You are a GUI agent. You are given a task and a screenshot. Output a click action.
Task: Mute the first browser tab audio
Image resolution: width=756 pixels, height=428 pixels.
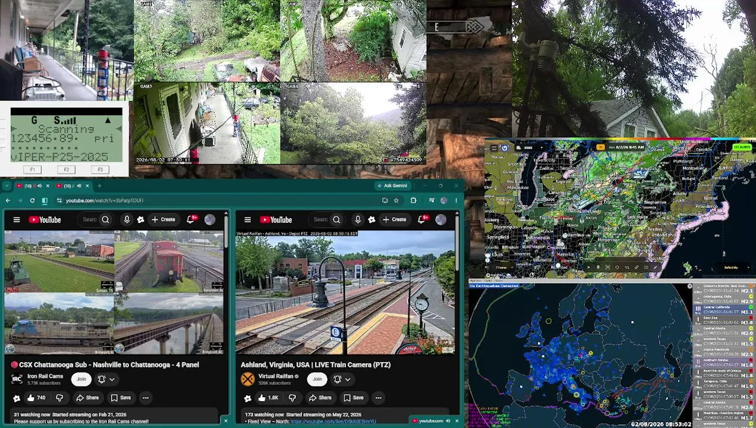click(39, 186)
